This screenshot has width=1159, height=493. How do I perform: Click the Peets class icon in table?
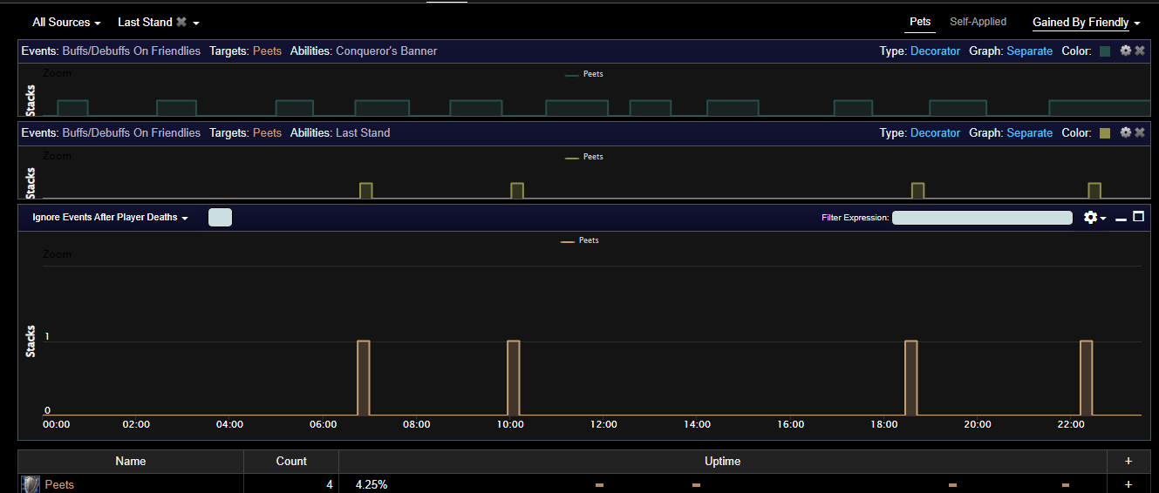point(31,484)
